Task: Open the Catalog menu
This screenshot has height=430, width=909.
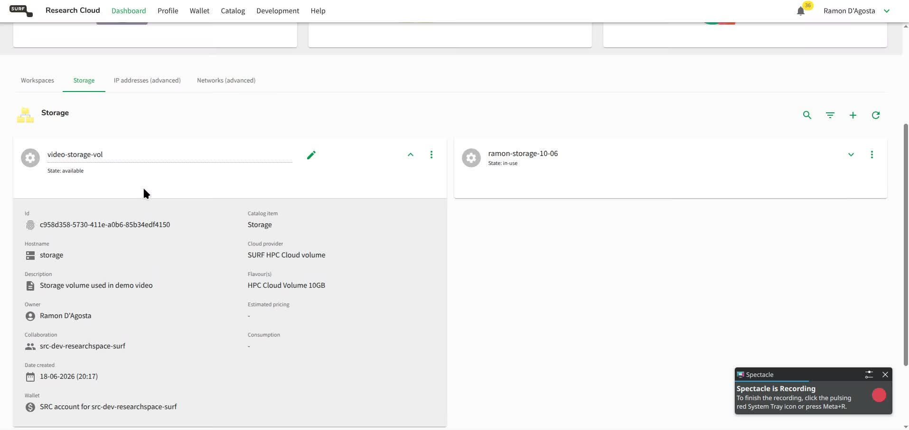Action: pyautogui.click(x=233, y=11)
